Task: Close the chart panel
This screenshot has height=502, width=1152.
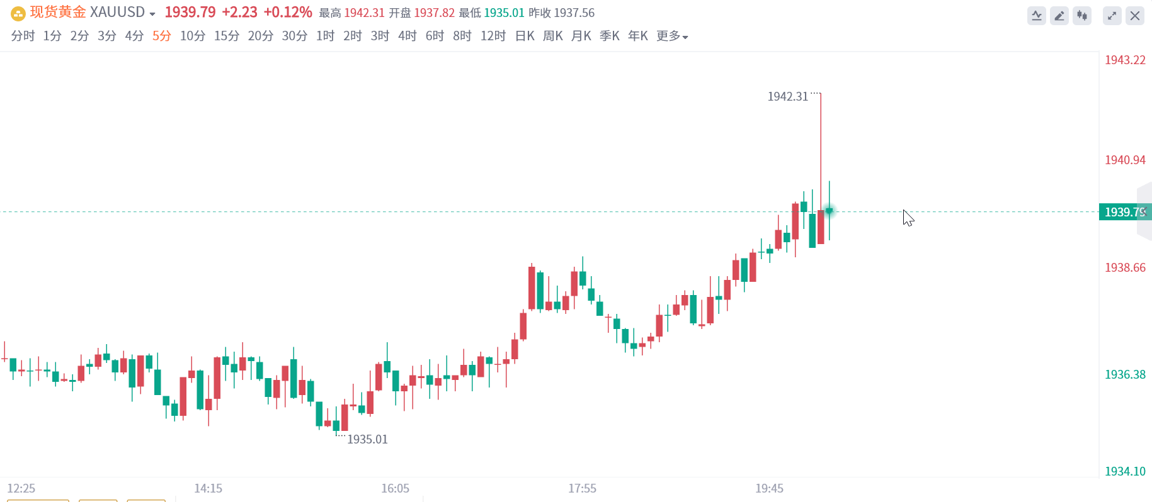Action: (1135, 16)
